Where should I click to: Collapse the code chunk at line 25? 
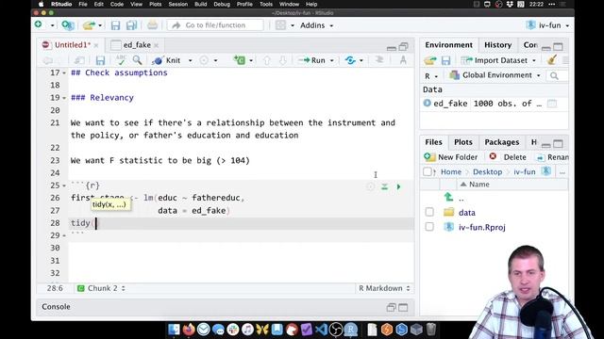[64, 186]
